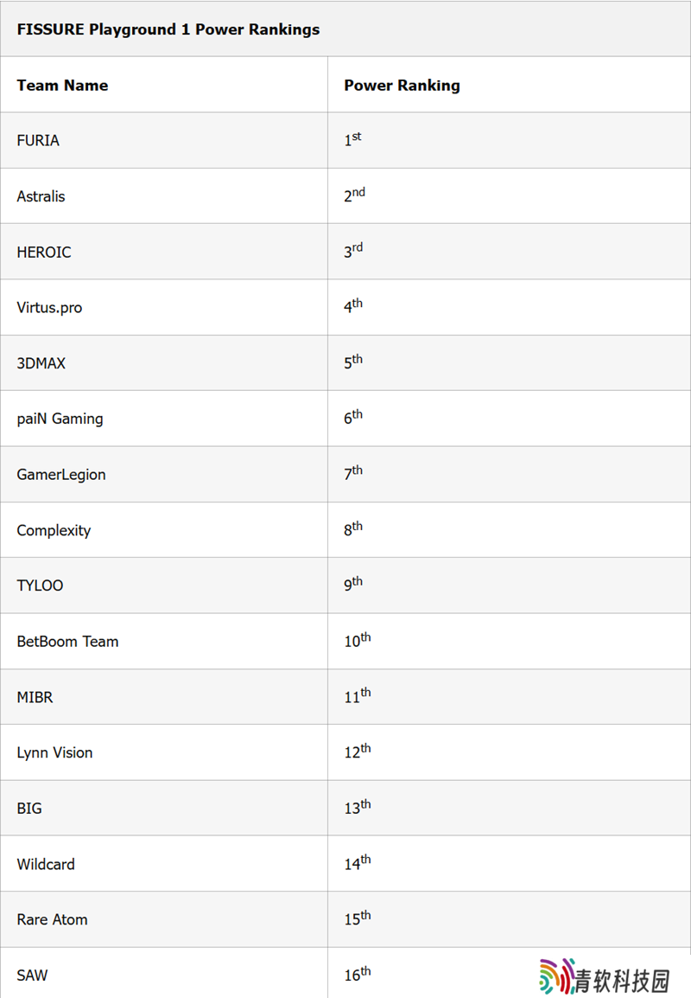691x998 pixels.
Task: Select the TYLOO team entry
Action: [40, 585]
